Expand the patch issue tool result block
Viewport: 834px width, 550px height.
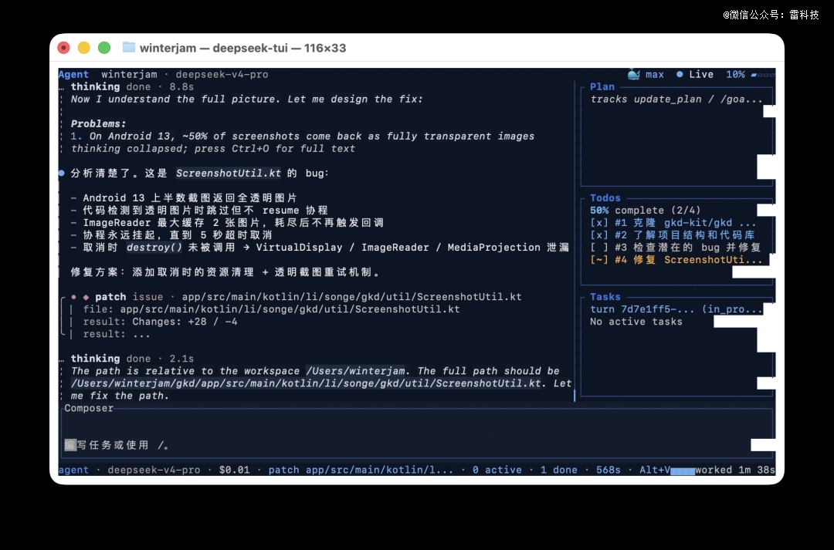click(297, 297)
